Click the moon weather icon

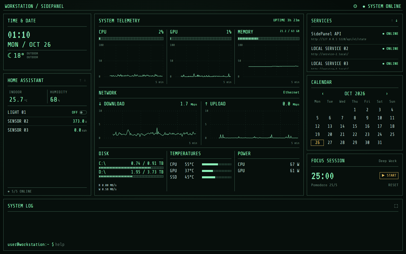10,55
